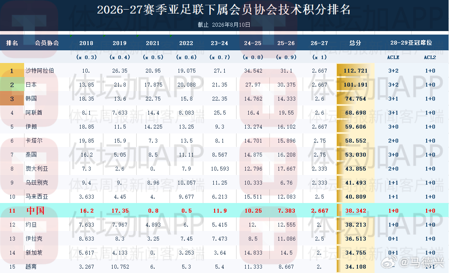Click the 26-27 season column header
Image resolution: width=449 pixels, height=273 pixels.
tap(319, 43)
